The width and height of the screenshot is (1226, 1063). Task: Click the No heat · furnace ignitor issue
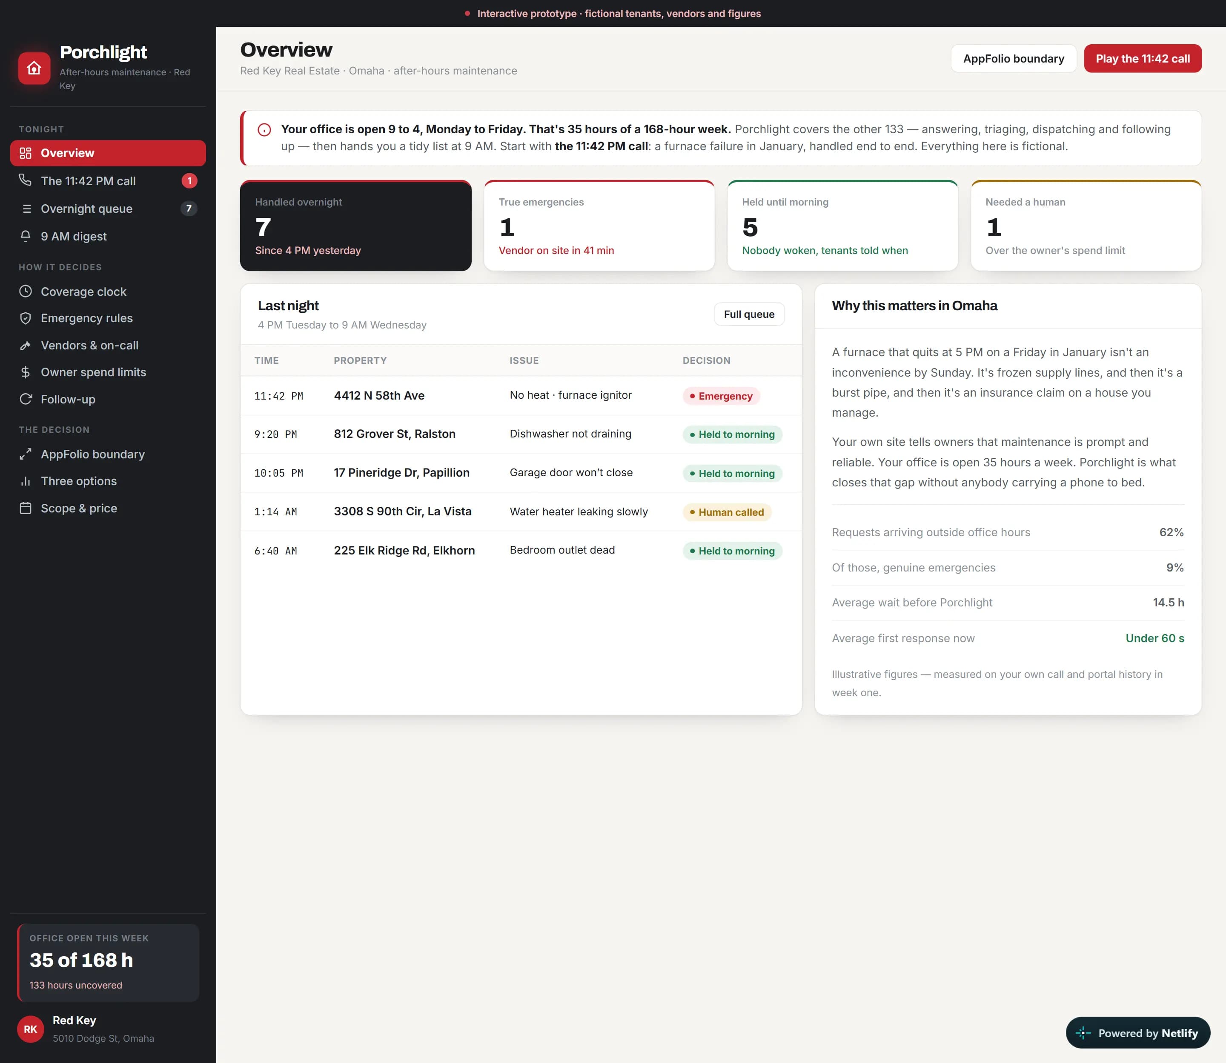[x=570, y=395]
